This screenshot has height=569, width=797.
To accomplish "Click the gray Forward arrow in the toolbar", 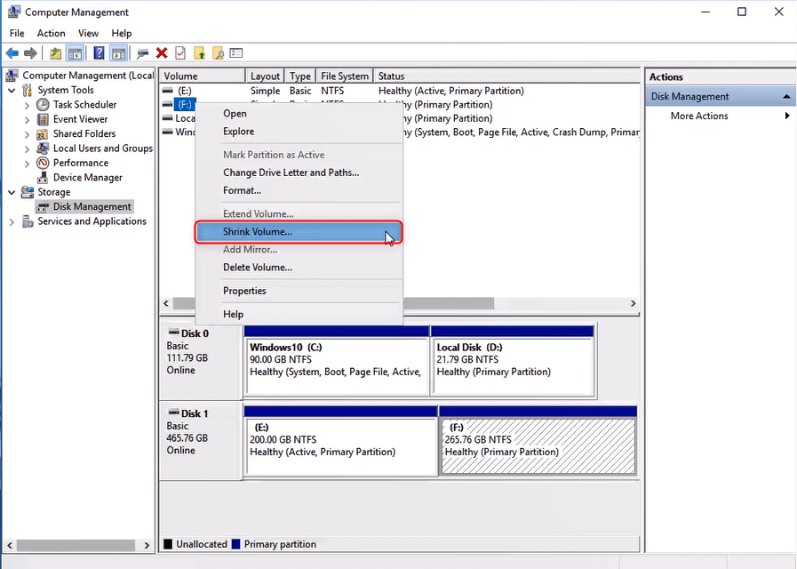I will pyautogui.click(x=30, y=52).
